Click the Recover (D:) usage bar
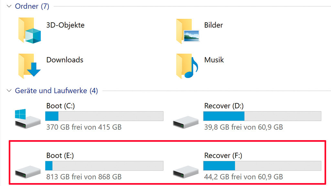Screen dimensions: 331x186 tap(262, 116)
